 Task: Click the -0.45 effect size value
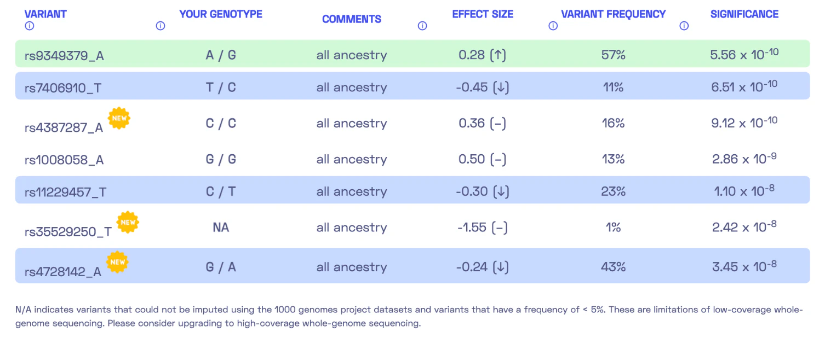coord(483,88)
